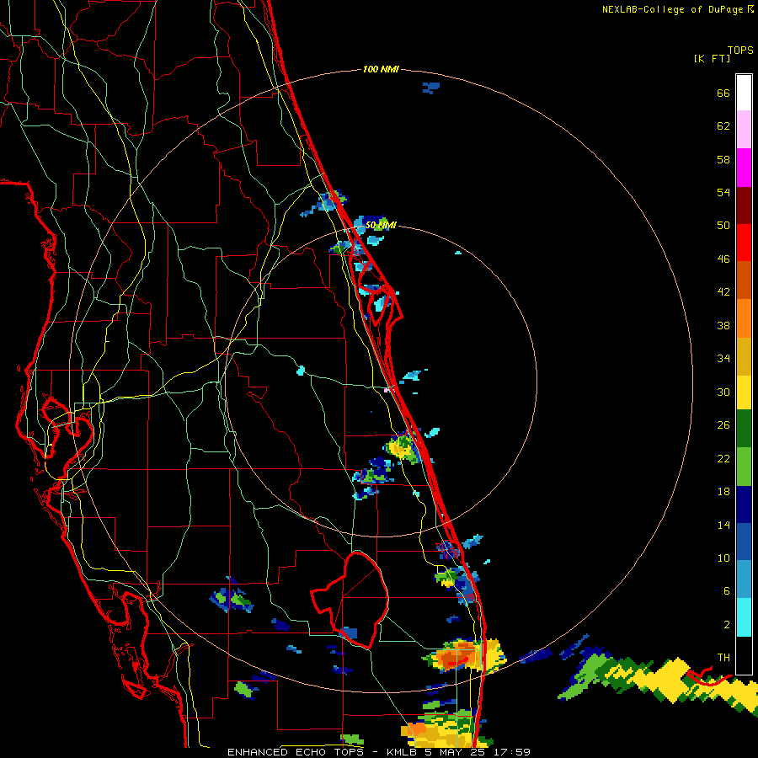Select the navy blue legend swatch
This screenshot has width=758, height=758.
[x=744, y=504]
